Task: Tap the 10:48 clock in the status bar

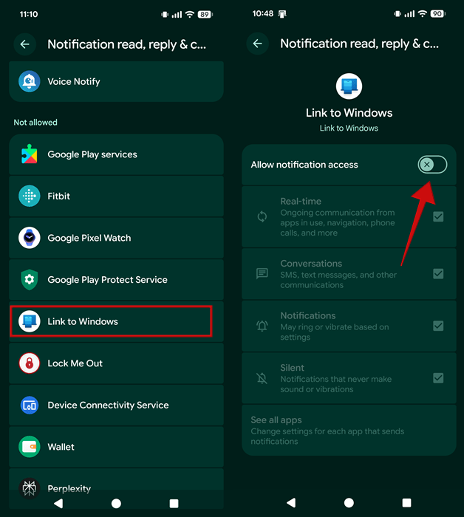Action: coord(263,13)
